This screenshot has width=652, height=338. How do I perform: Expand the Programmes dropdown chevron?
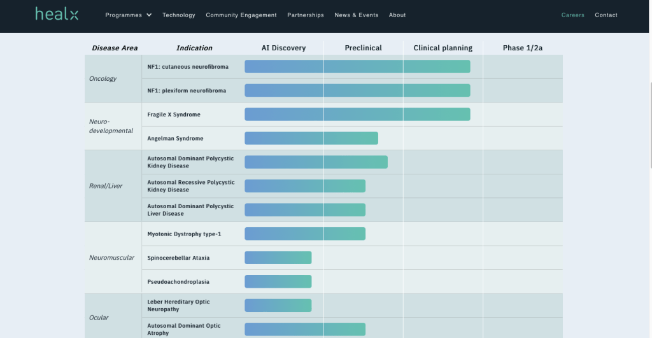point(149,15)
